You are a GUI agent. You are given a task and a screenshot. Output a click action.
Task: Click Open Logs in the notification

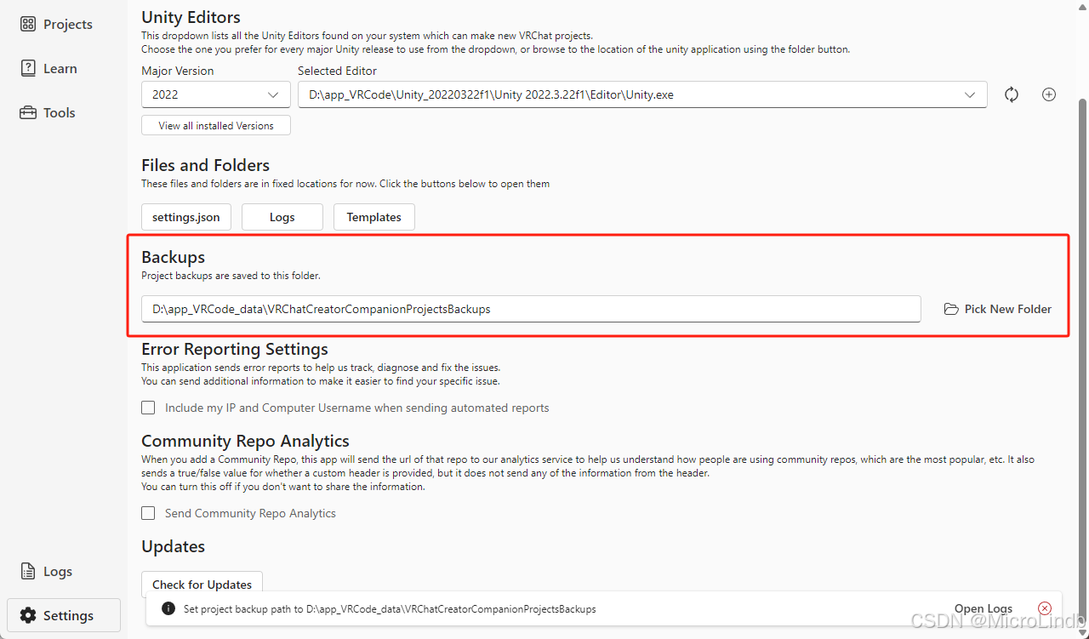pos(984,609)
